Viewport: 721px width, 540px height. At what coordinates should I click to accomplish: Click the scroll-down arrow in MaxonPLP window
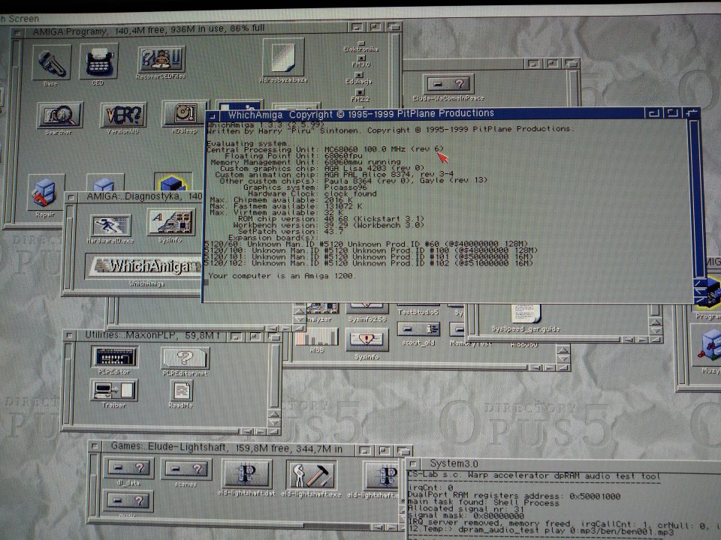click(x=275, y=422)
